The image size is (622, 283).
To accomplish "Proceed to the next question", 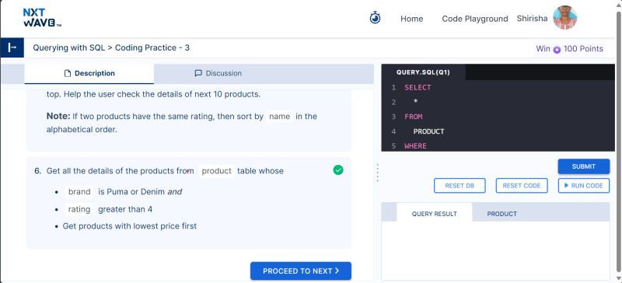I will (301, 271).
